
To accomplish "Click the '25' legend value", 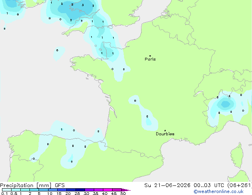I will [77, 193].
